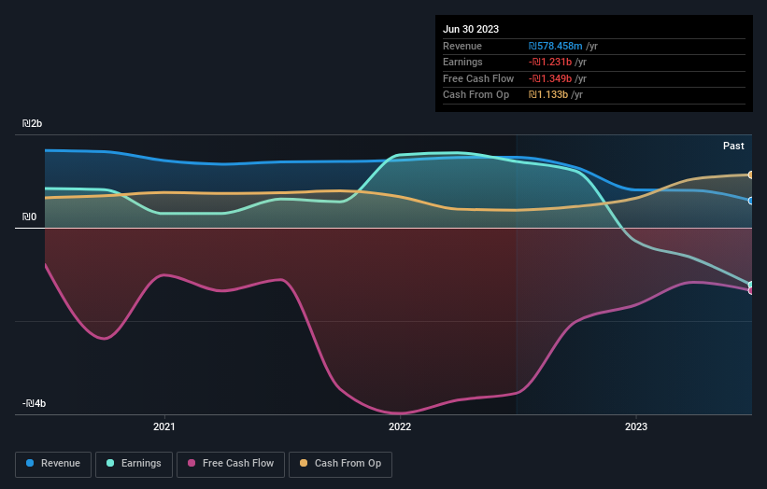Click the Revenue row label in tooltip
The height and width of the screenshot is (489, 767).
pos(462,46)
